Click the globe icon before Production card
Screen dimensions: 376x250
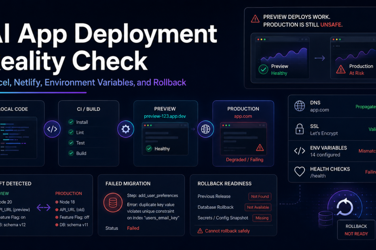pos(205,129)
